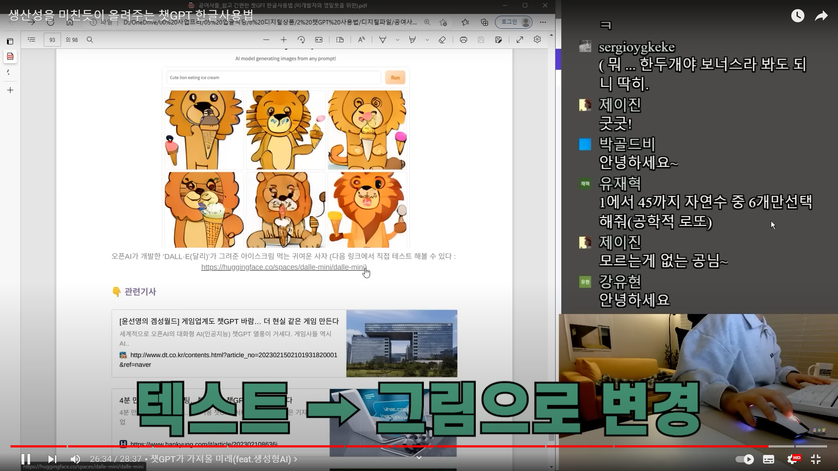Select the second vertical tab below PDF
The height and width of the screenshot is (471, 838).
[9, 72]
